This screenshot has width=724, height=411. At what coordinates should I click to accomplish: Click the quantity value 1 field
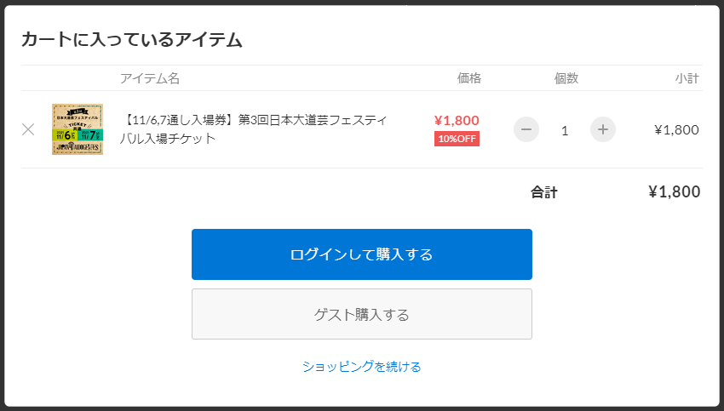[x=564, y=131]
